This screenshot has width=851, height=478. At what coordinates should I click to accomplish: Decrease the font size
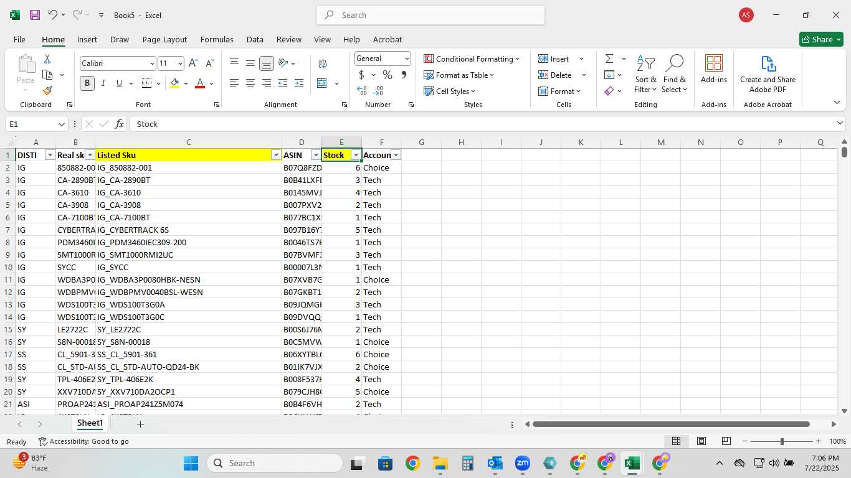click(209, 63)
